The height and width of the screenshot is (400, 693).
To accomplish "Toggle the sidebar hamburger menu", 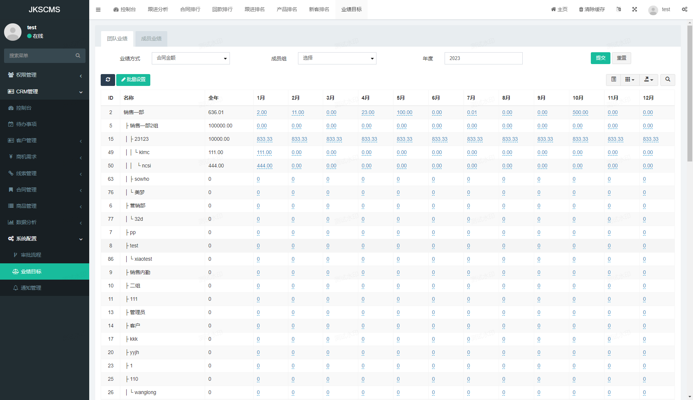I will point(98,10).
